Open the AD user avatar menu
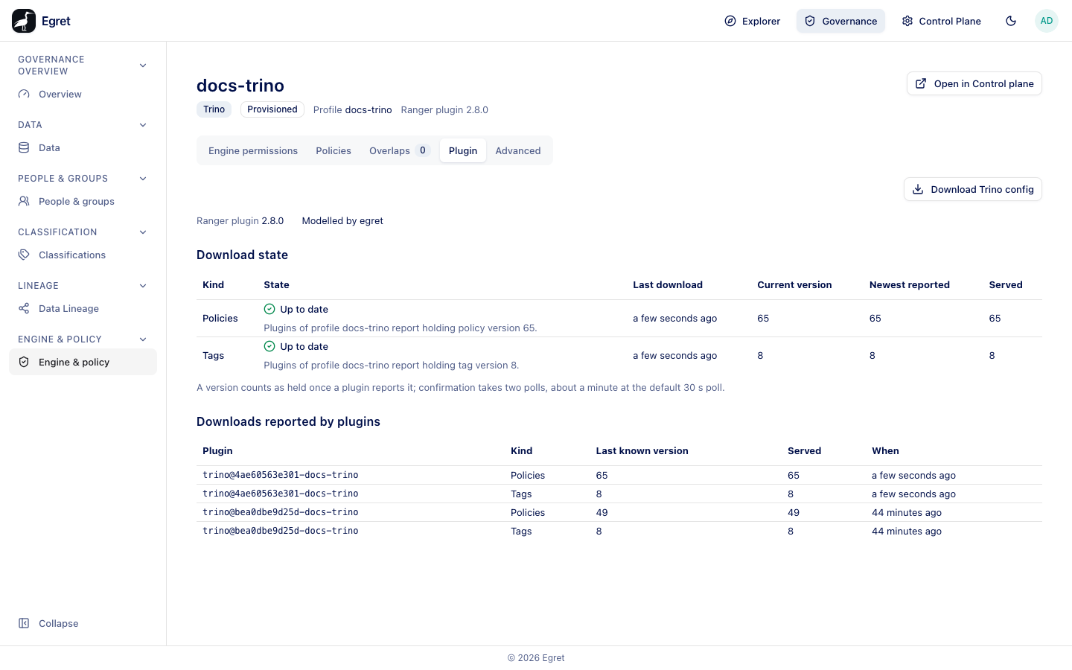The image size is (1072, 670). click(x=1047, y=21)
